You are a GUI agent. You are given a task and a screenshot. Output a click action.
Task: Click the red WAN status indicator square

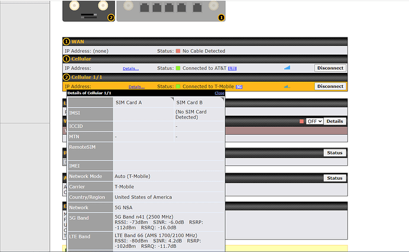coord(178,51)
